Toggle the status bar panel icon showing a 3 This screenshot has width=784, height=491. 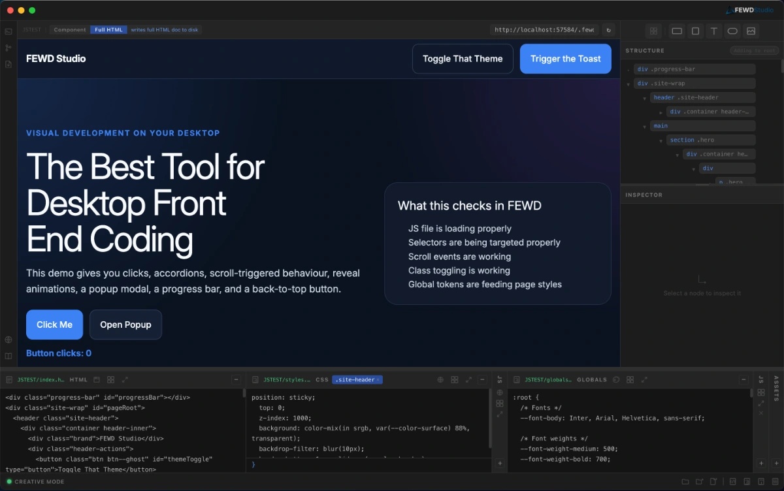(746, 482)
